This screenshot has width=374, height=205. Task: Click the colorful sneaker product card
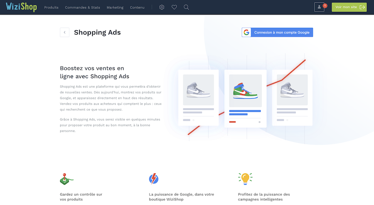[246, 99]
